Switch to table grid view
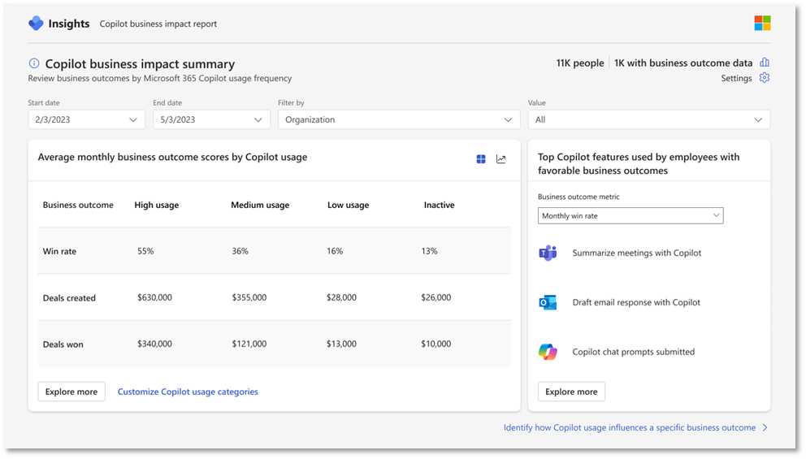This screenshot has height=459, width=806. coord(481,159)
